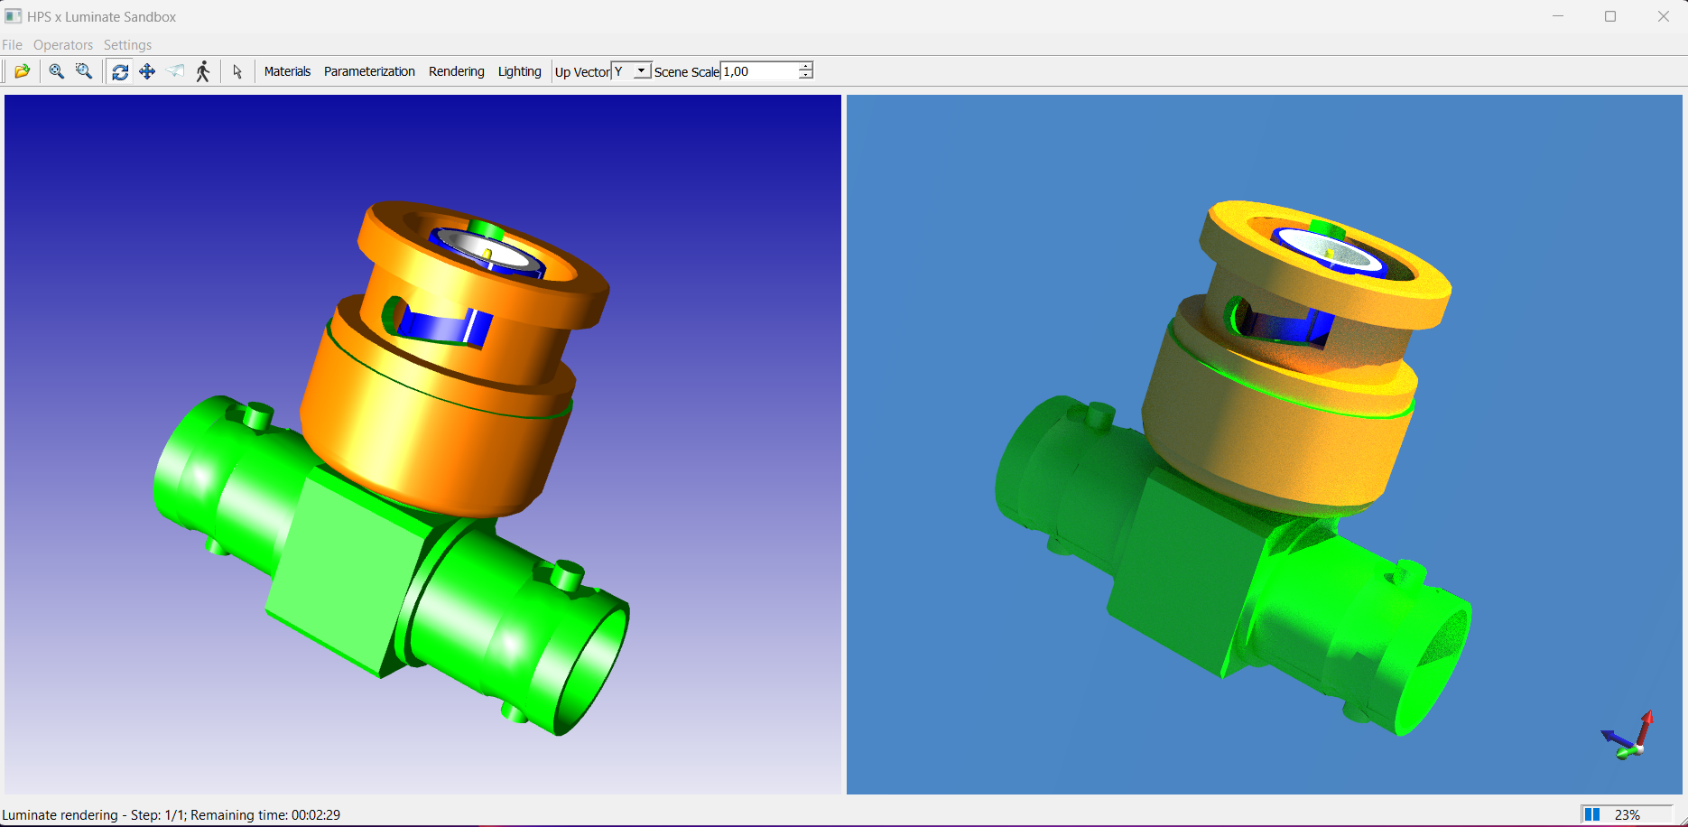Screen dimensions: 1688x827
Task: Open the Operators menu
Action: (x=62, y=44)
